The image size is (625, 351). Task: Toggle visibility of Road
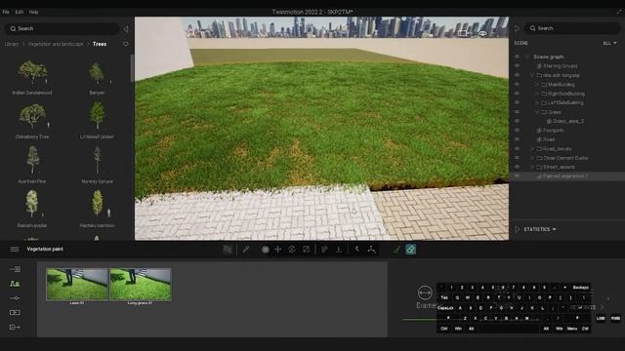pyautogui.click(x=517, y=139)
